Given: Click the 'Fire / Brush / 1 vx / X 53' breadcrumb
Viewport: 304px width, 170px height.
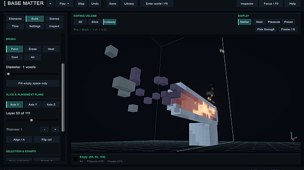Looking at the screenshot, I should tap(90, 30).
